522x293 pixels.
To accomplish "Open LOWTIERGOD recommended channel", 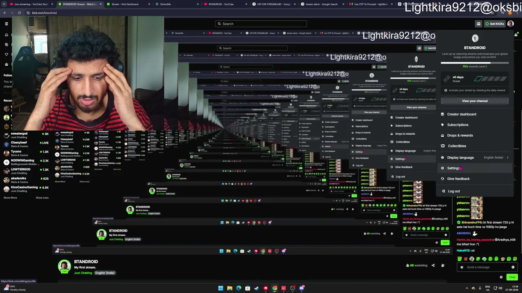I will coord(26,171).
